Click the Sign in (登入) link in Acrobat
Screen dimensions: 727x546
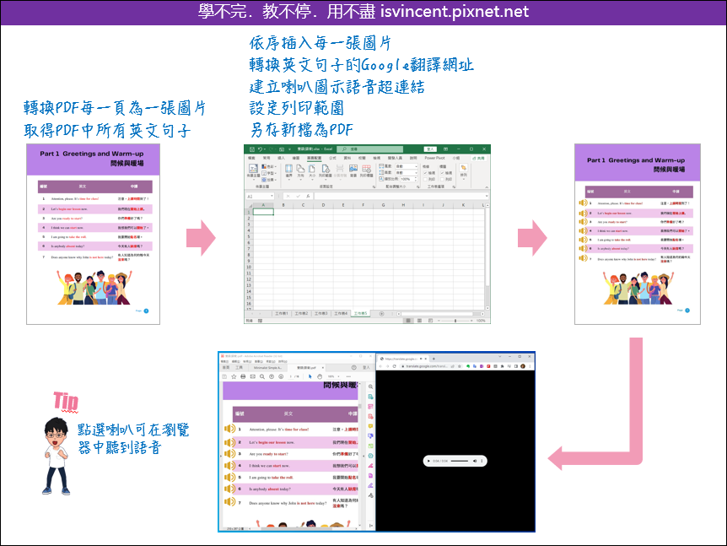[366, 367]
